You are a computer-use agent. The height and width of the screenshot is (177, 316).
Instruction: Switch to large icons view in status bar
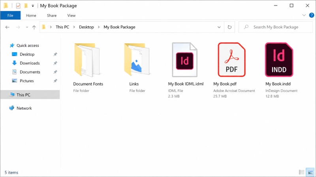coord(310,172)
